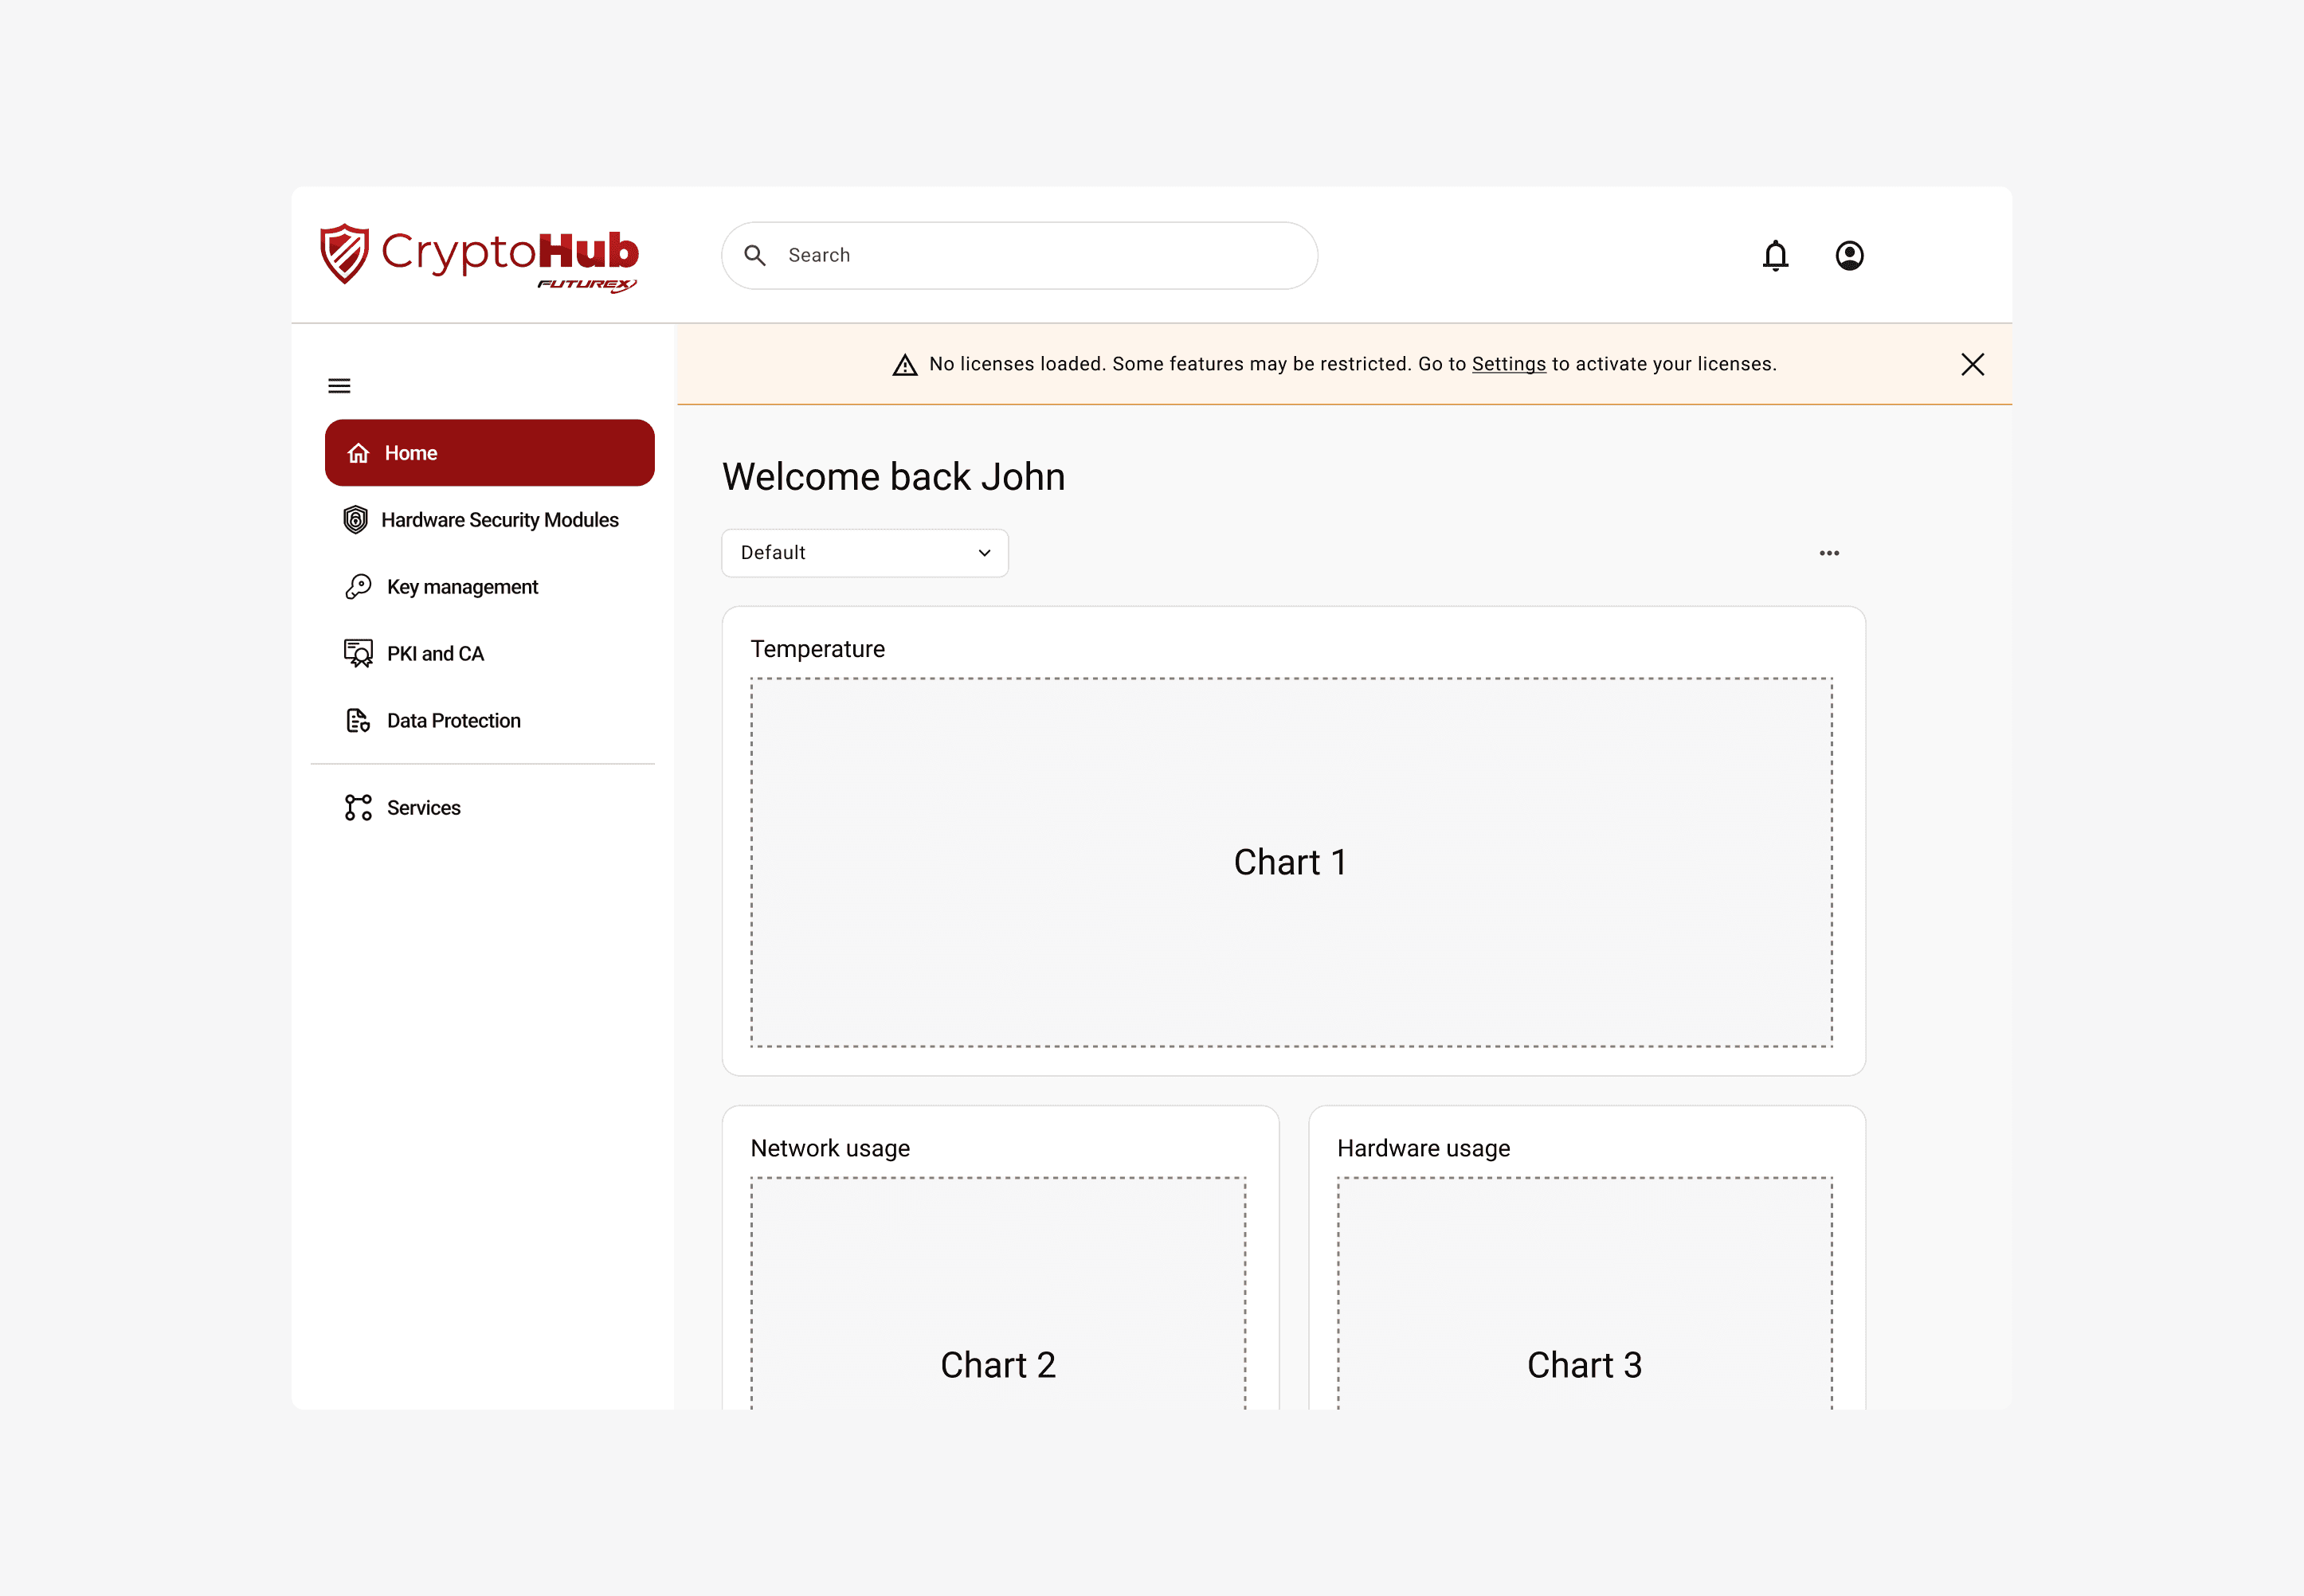Image resolution: width=2304 pixels, height=1596 pixels.
Task: Click the Hardware usage card title
Action: (1423, 1148)
